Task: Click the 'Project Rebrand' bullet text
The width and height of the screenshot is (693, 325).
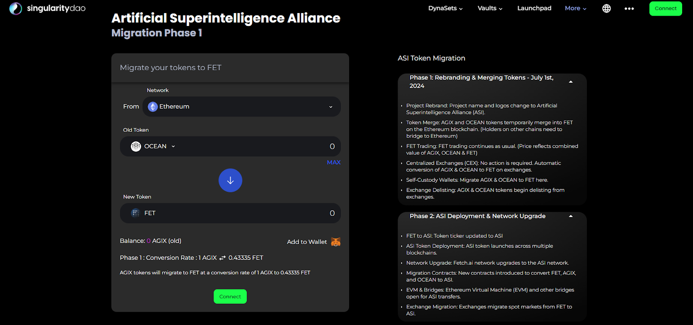Action: (482, 109)
